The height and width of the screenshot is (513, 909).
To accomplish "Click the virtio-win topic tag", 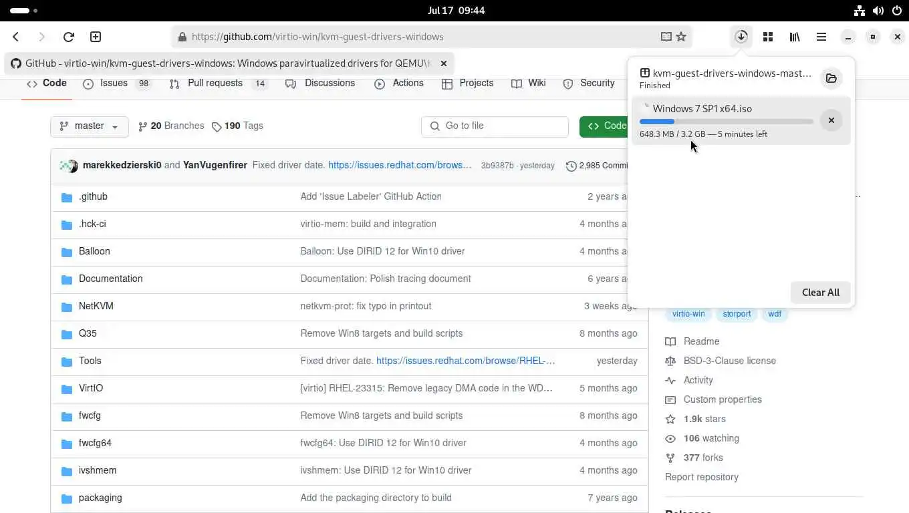I will (688, 314).
